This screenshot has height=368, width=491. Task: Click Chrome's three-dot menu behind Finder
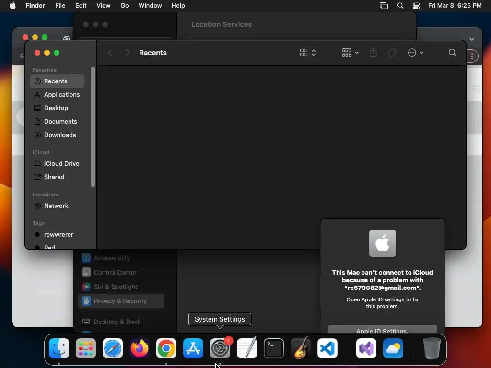[x=472, y=57]
